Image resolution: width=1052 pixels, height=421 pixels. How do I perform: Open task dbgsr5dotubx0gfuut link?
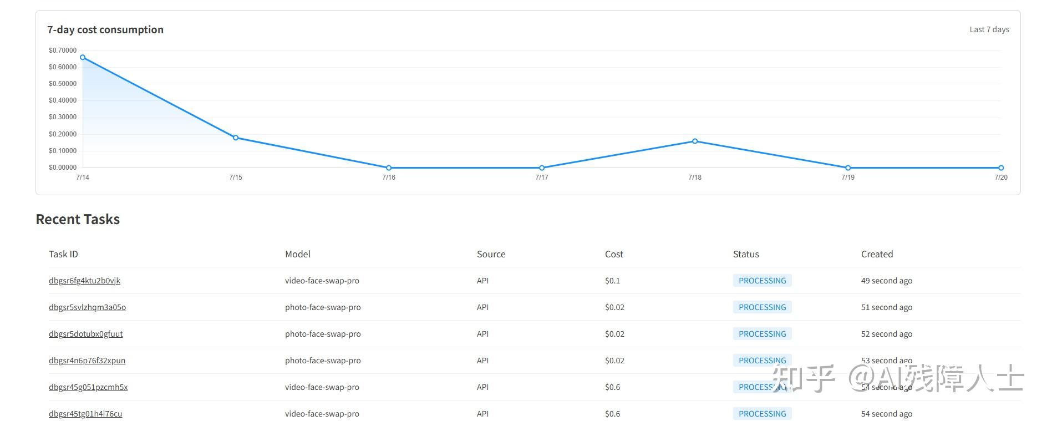(85, 334)
